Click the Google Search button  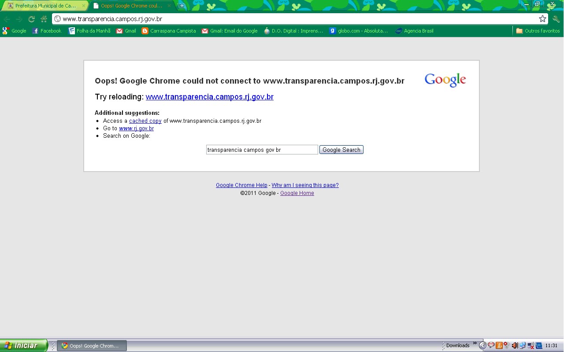point(341,150)
